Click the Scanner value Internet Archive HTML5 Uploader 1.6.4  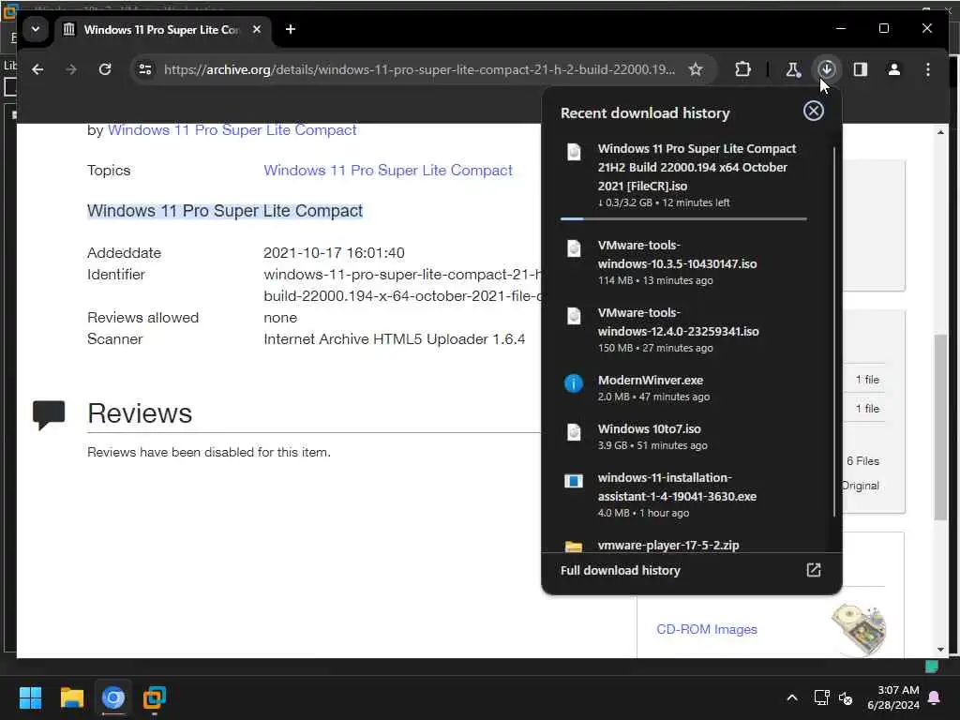(x=395, y=339)
